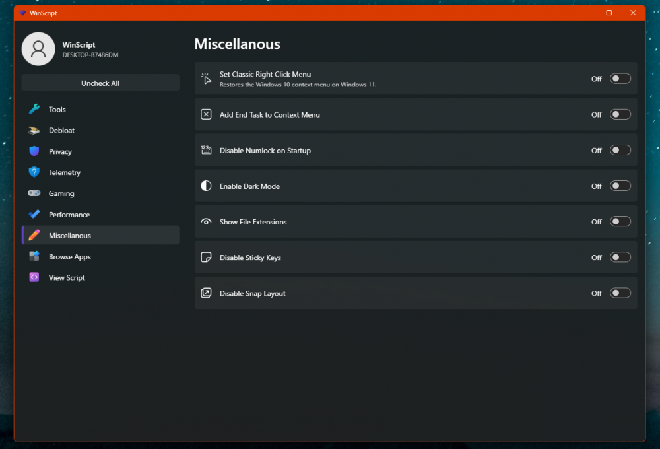
Task: Toggle Show File Extensions on
Action: (x=620, y=221)
